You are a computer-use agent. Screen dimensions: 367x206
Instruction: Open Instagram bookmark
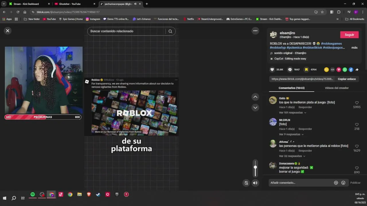pos(93,19)
